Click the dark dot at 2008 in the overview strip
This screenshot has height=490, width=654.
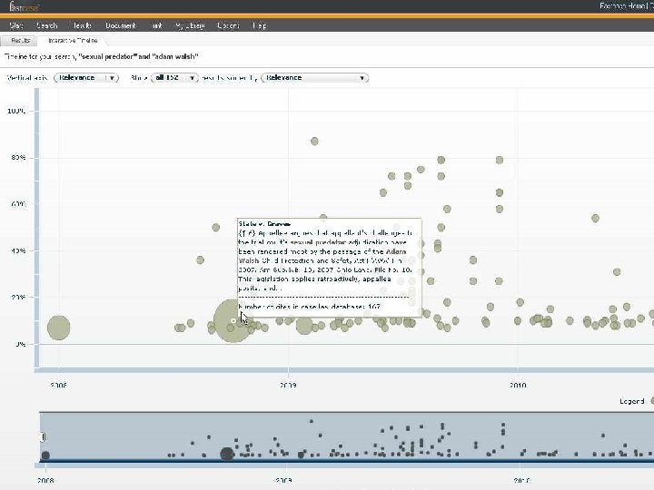[45, 456]
